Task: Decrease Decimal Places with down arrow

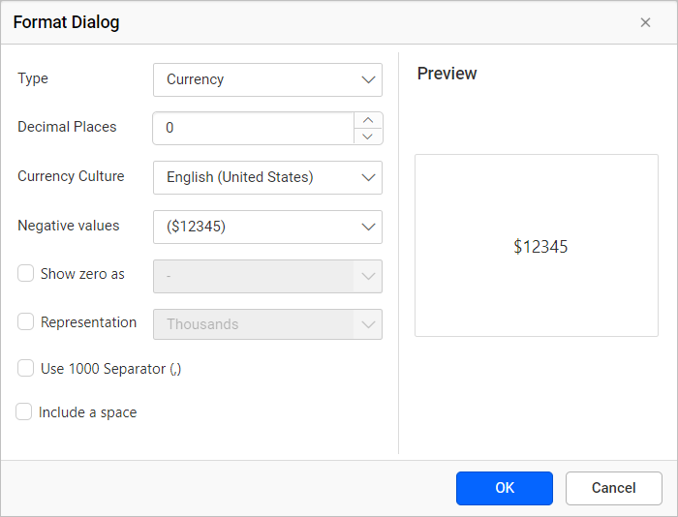Action: (368, 137)
